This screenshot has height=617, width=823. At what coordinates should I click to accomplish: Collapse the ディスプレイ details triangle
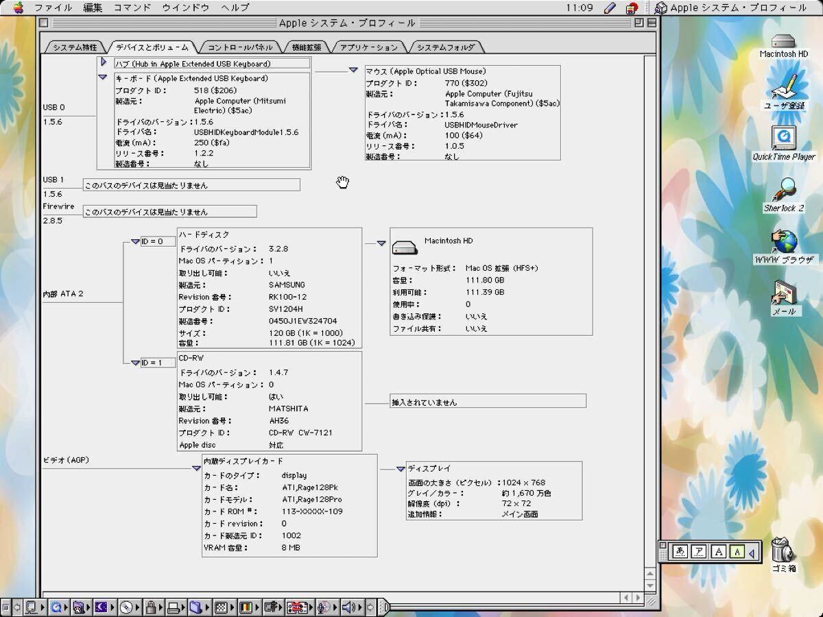click(x=401, y=469)
